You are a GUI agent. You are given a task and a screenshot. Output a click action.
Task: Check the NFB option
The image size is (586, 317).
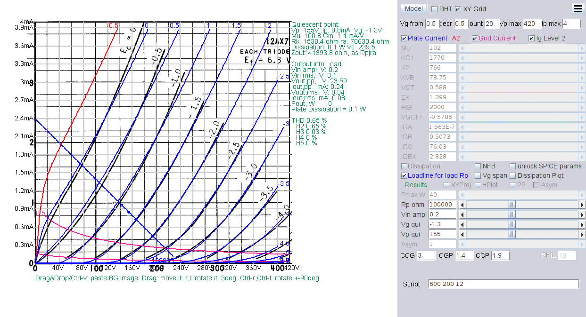coord(478,166)
